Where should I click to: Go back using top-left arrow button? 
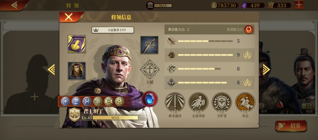(x=14, y=5)
